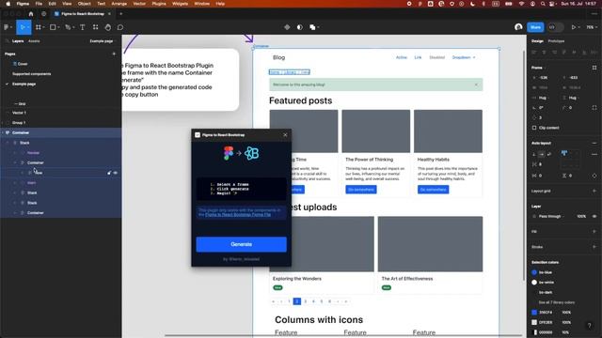Switch to the Prototype tab
Viewport: 602px width, 338px height.
click(556, 41)
